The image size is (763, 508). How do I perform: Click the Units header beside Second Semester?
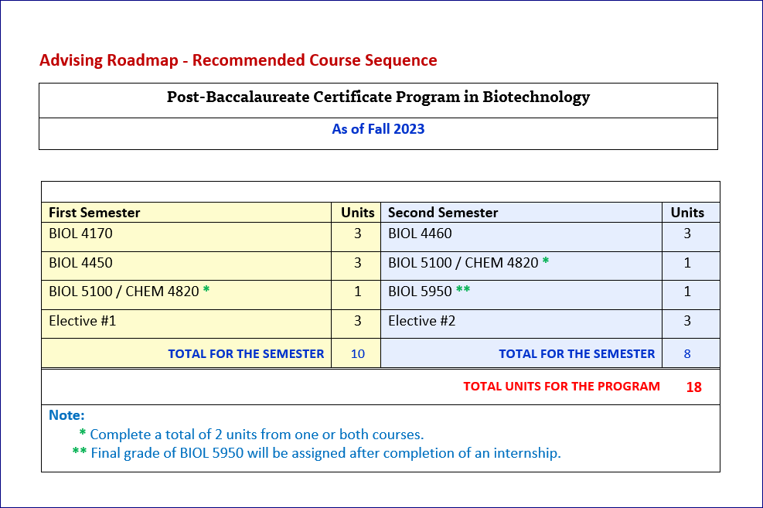(686, 213)
